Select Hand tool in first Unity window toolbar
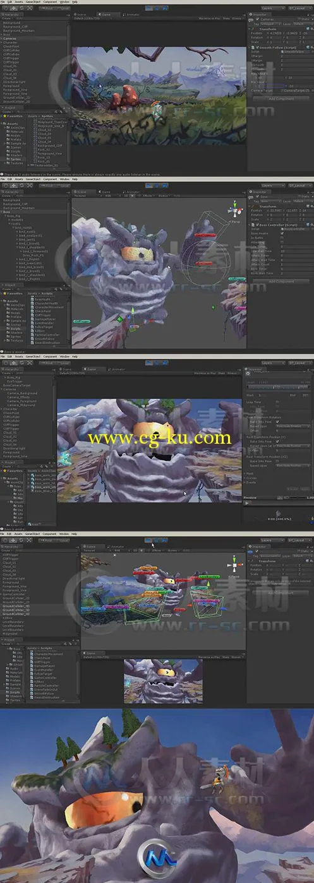Viewport: 314px width, 883px height. (5, 8)
